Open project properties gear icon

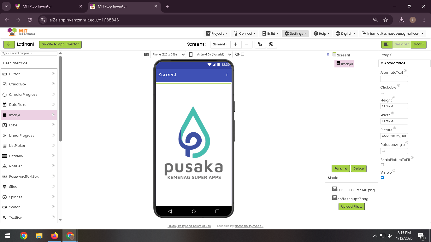coord(260,44)
